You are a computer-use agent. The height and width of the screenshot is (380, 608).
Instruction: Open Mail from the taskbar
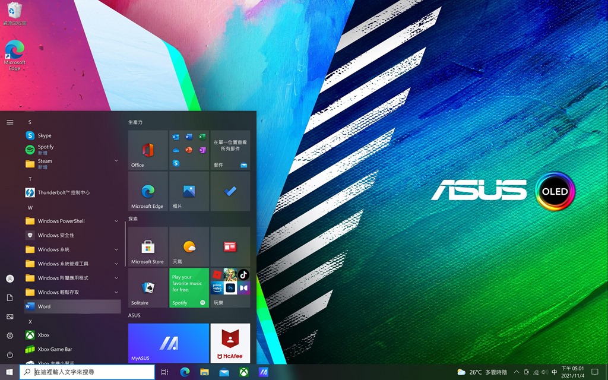(x=224, y=372)
